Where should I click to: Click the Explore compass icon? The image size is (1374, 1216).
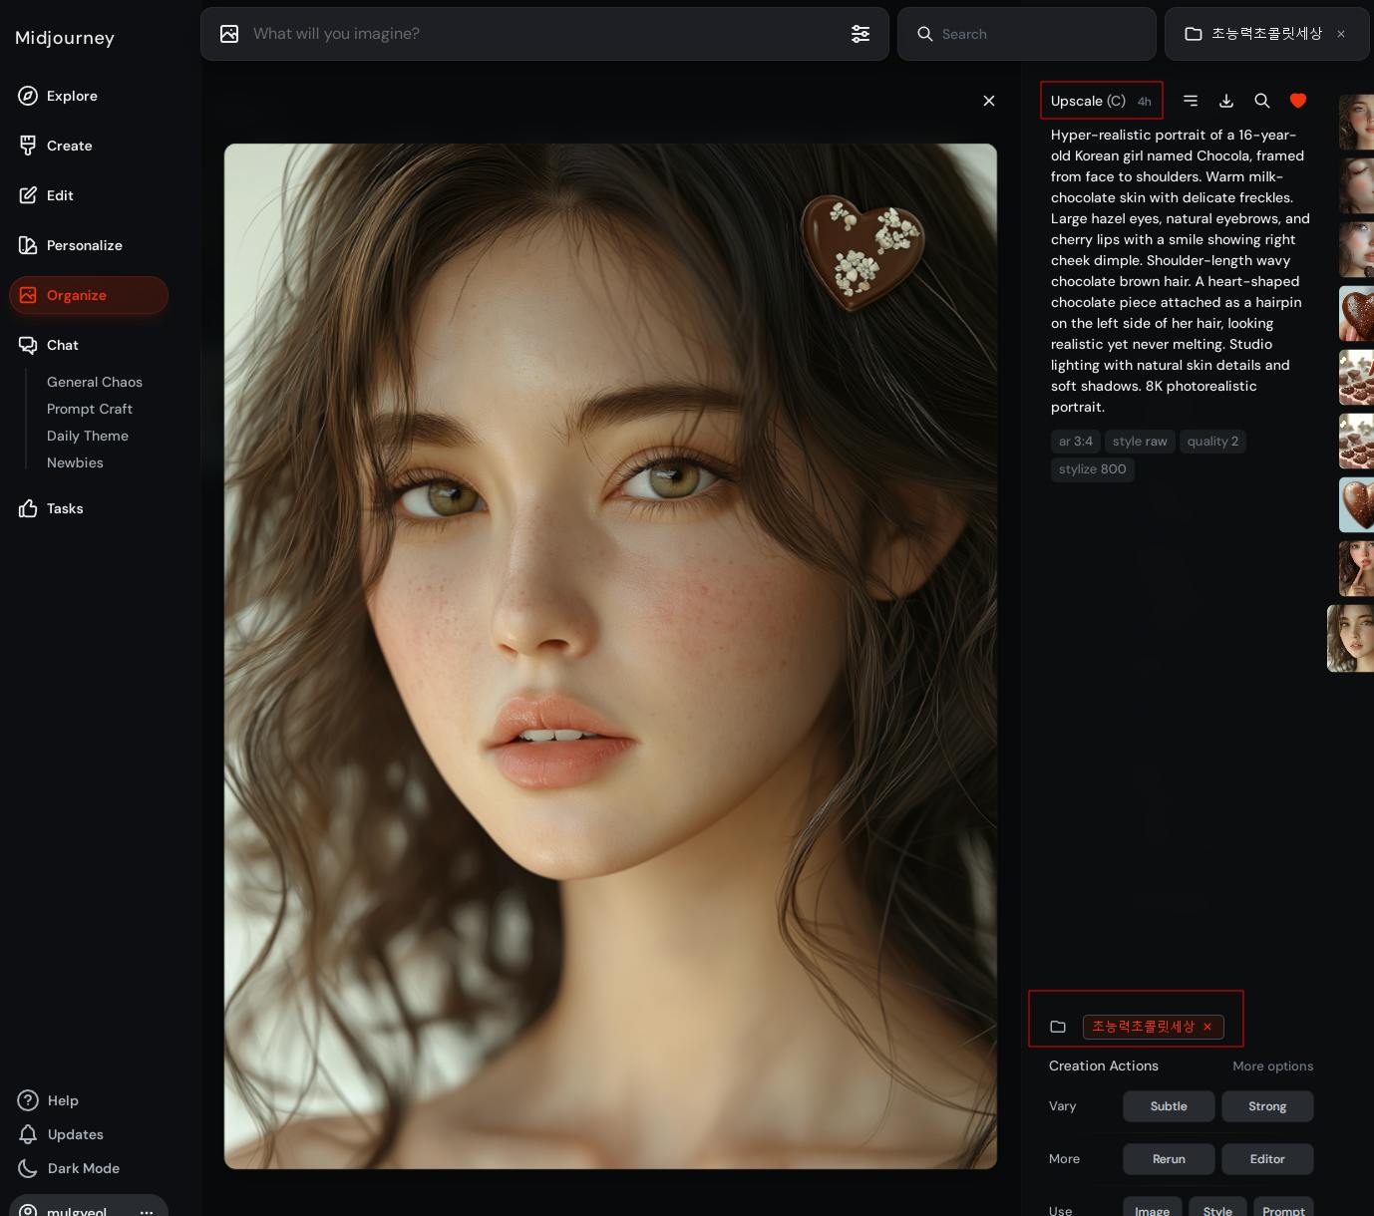(28, 96)
